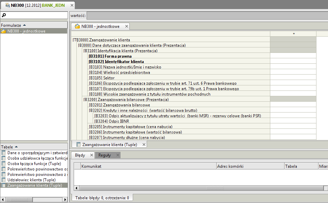The height and width of the screenshot is (203, 328).
Task: Select row [B3108] Wysokie zaangażowanie instrumentów pochodnych
Action: click(179, 94)
